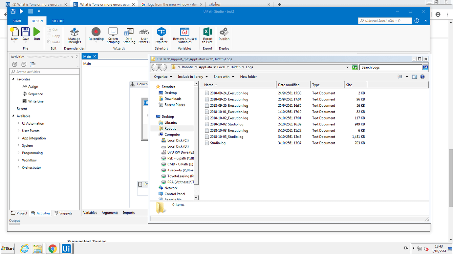Click quick-access Save icon in title bar
453x254 pixels.
pyautogui.click(x=13, y=11)
